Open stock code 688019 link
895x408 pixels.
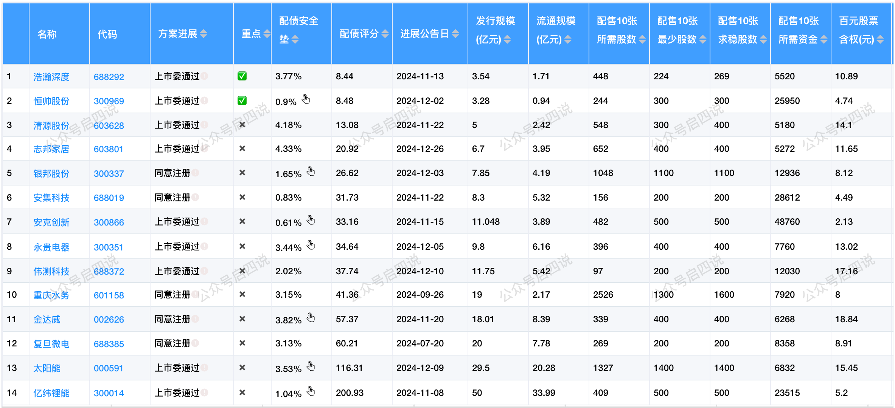click(x=109, y=198)
